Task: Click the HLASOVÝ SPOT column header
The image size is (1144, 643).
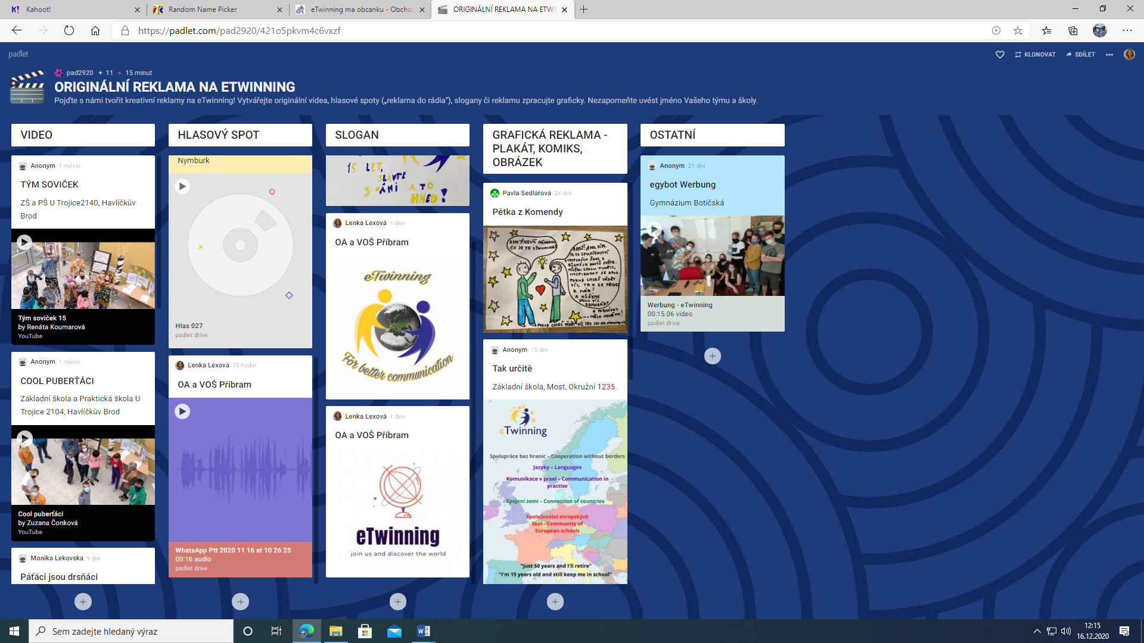Action: [x=240, y=135]
